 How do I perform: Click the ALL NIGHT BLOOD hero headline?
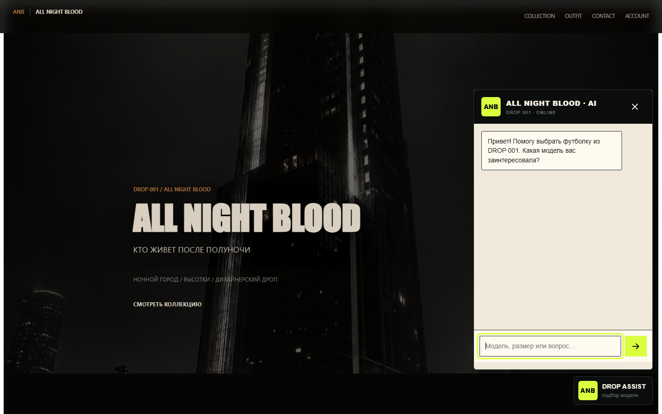(x=247, y=218)
